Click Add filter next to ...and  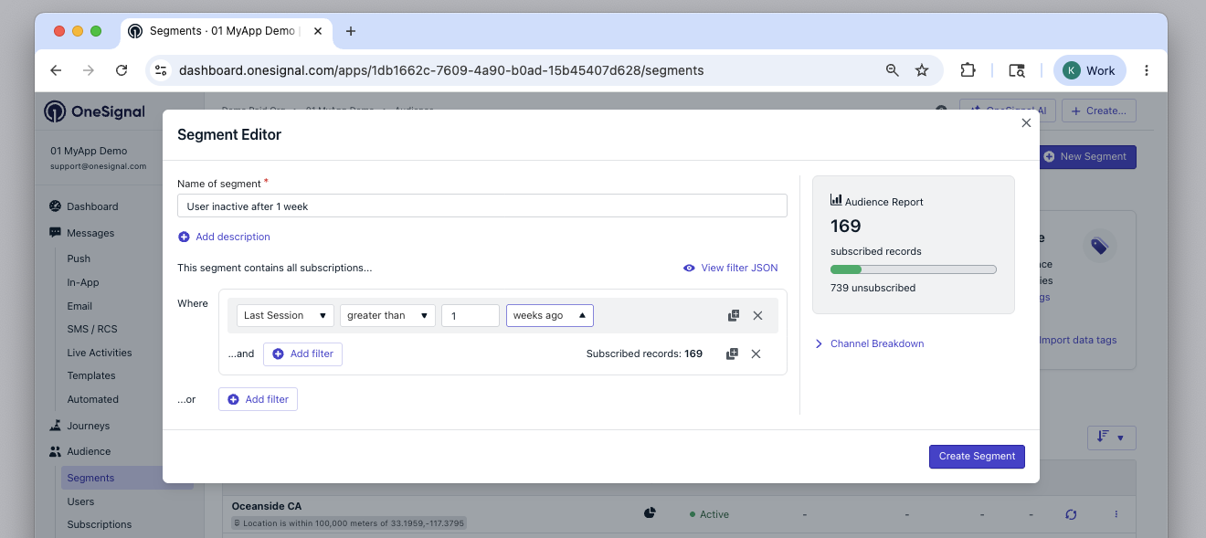click(302, 353)
